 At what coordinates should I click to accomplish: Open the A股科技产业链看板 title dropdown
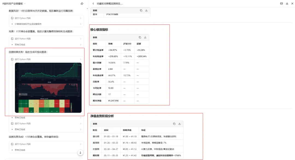pyautogui.click(x=25, y=4)
